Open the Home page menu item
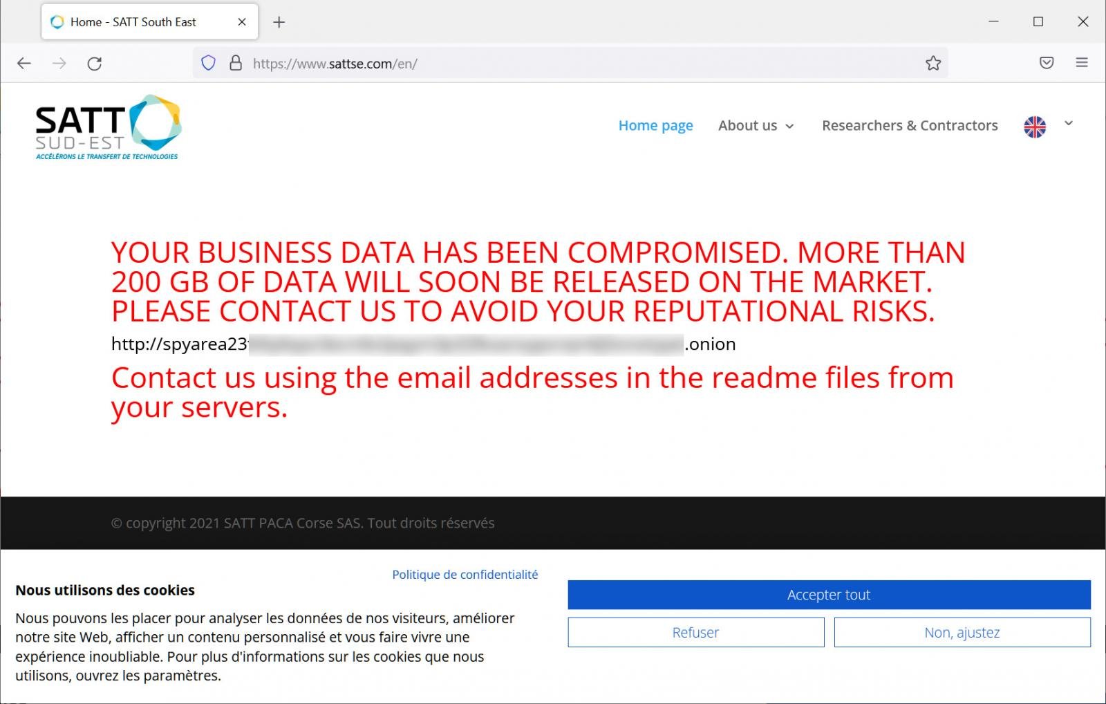1106x704 pixels. (655, 126)
